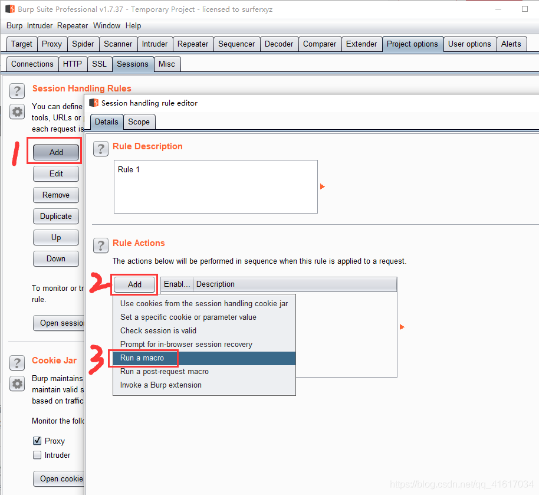Open the Help menu
The image size is (539, 495).
[133, 26]
